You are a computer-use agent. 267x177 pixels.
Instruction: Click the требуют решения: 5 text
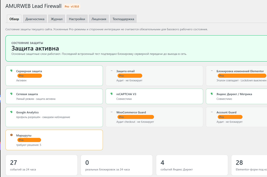coord(29,145)
